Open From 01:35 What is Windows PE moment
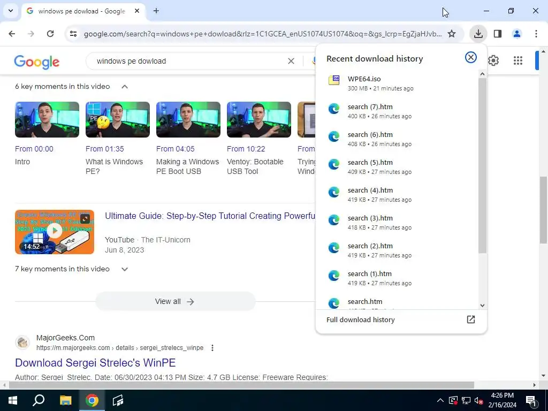The image size is (548, 411). (x=118, y=119)
